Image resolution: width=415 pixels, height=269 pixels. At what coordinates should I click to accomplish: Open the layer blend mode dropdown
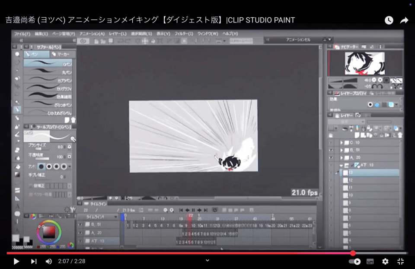click(346, 122)
